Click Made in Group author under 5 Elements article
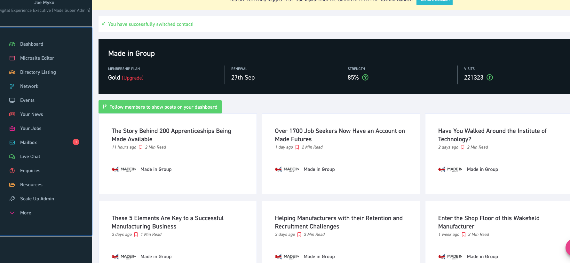Image resolution: width=570 pixels, height=263 pixels. (156, 257)
